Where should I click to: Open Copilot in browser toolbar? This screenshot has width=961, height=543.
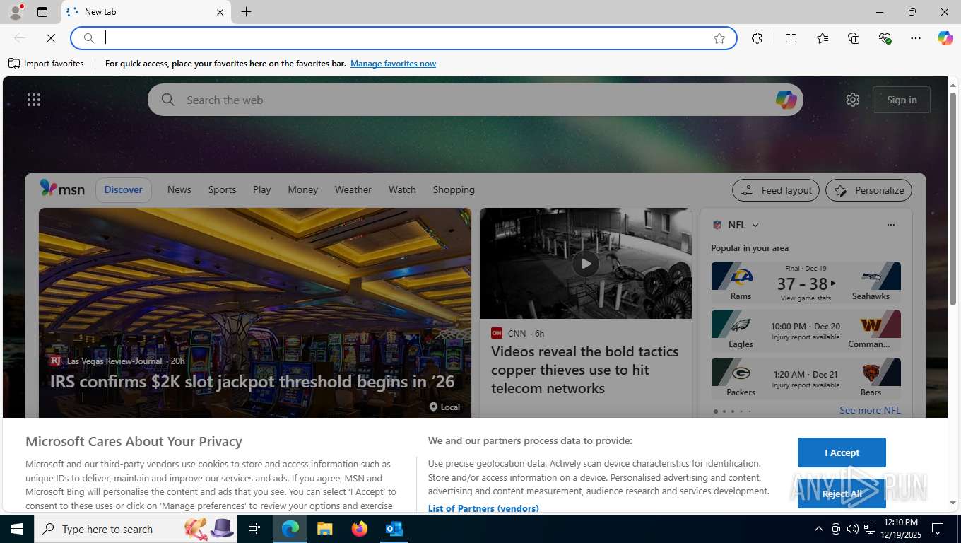pyautogui.click(x=945, y=38)
